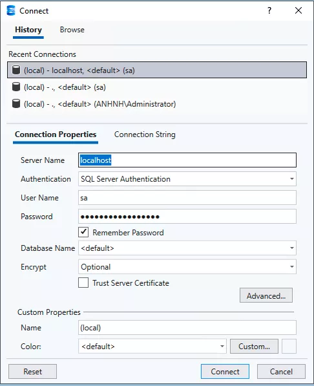Screen dimensions: 314x386
Task: Expand the Color dropdown
Action: coord(152,347)
